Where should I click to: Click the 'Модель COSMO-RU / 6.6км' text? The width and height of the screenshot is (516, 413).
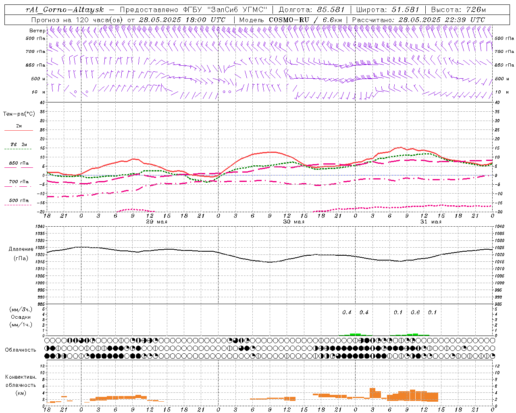pyautogui.click(x=291, y=20)
